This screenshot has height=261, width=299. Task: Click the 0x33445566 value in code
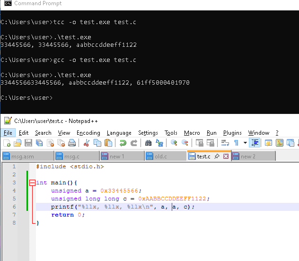pyautogui.click(x=119, y=191)
